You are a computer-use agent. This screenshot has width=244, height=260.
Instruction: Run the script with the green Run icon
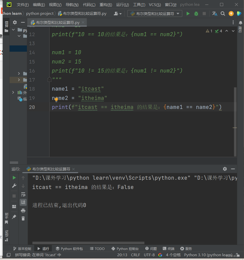click(x=188, y=14)
